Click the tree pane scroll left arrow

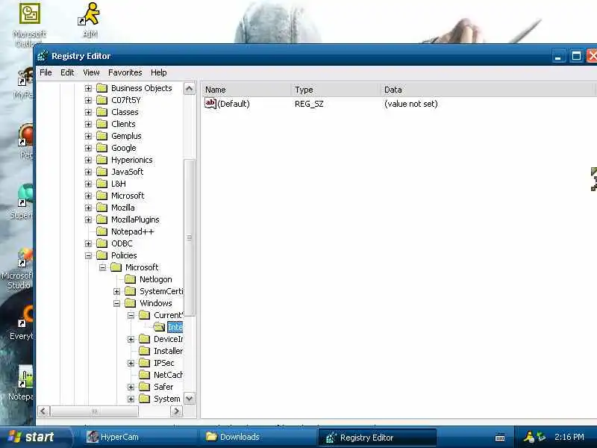43,411
